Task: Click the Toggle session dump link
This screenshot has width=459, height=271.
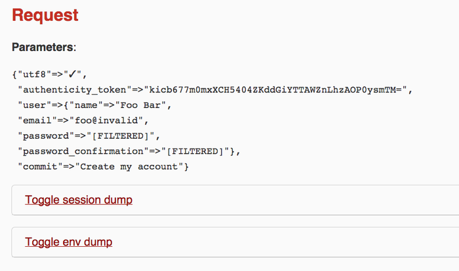Action: point(79,200)
